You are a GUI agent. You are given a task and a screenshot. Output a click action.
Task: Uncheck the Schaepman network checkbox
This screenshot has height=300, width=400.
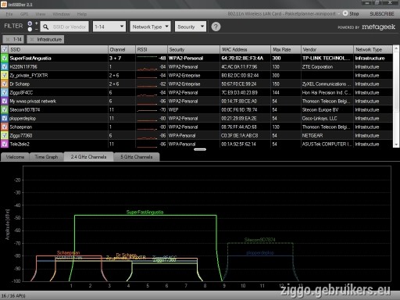tap(5, 127)
